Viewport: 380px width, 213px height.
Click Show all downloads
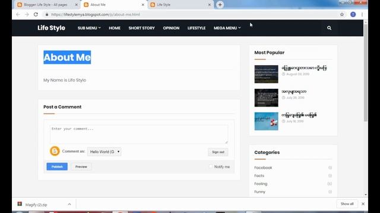pos(347,204)
